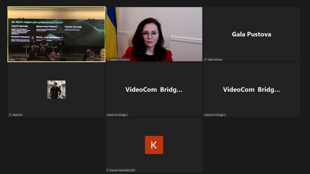Click muted microphone icon beside Nataliia Aliushyna
310x174 pixels.
click(x=108, y=59)
